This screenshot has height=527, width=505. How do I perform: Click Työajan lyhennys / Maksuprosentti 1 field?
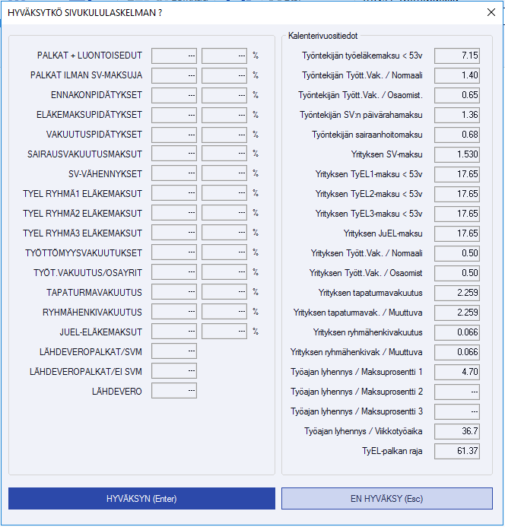click(x=457, y=372)
